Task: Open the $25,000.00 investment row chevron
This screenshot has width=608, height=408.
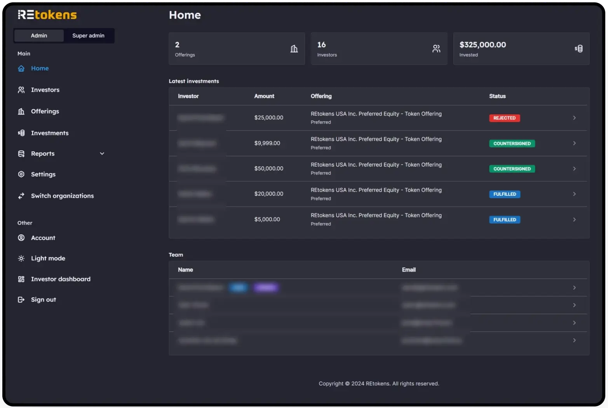Action: click(x=574, y=118)
